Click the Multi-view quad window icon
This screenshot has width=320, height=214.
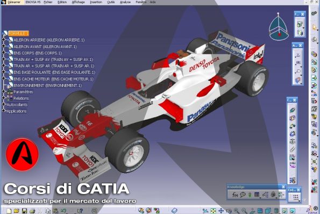(x=260, y=211)
